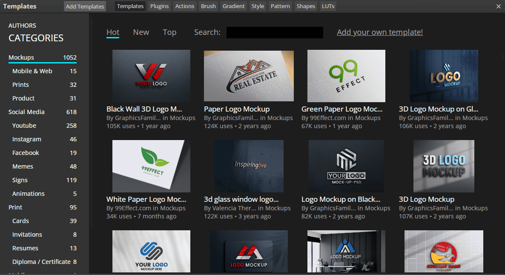Open the blue YOUR LOGO Mockup Here thumbnail
The height and width of the screenshot is (275, 505).
(151, 251)
